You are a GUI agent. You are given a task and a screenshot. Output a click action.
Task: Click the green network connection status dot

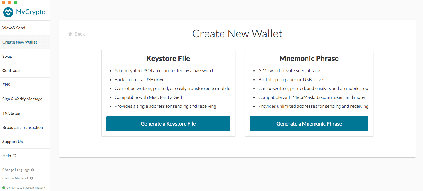click(4, 188)
